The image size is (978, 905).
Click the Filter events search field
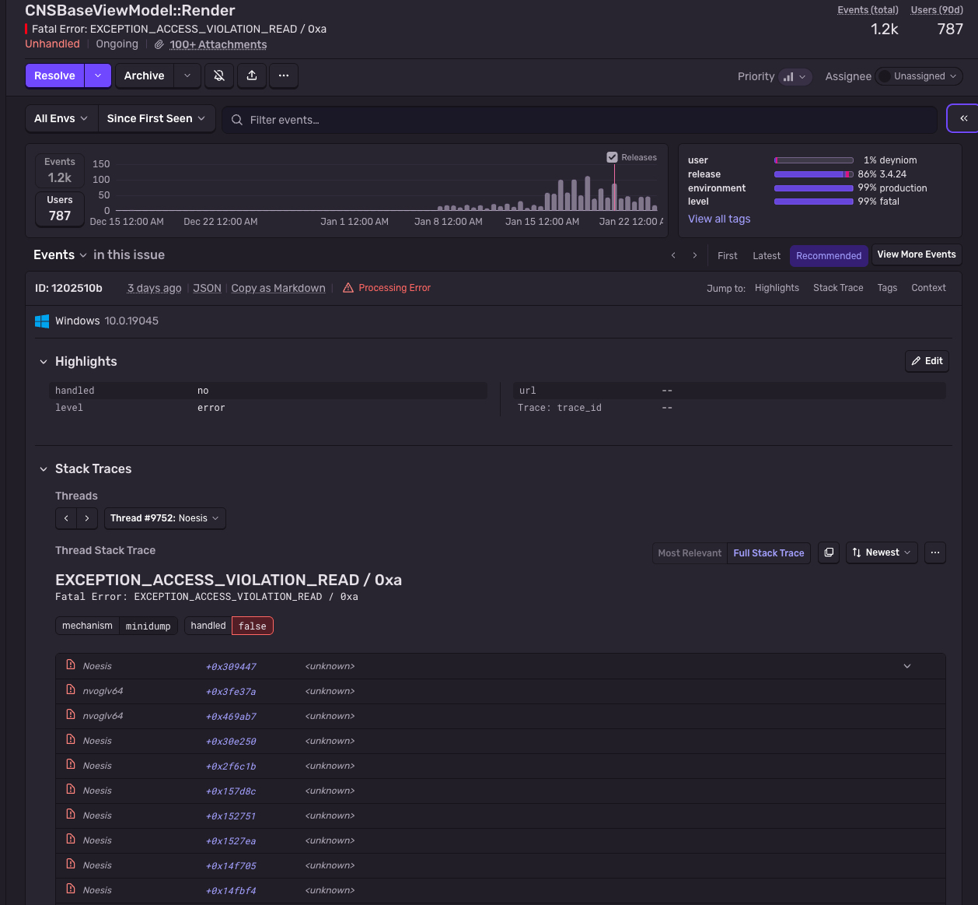[x=579, y=120]
